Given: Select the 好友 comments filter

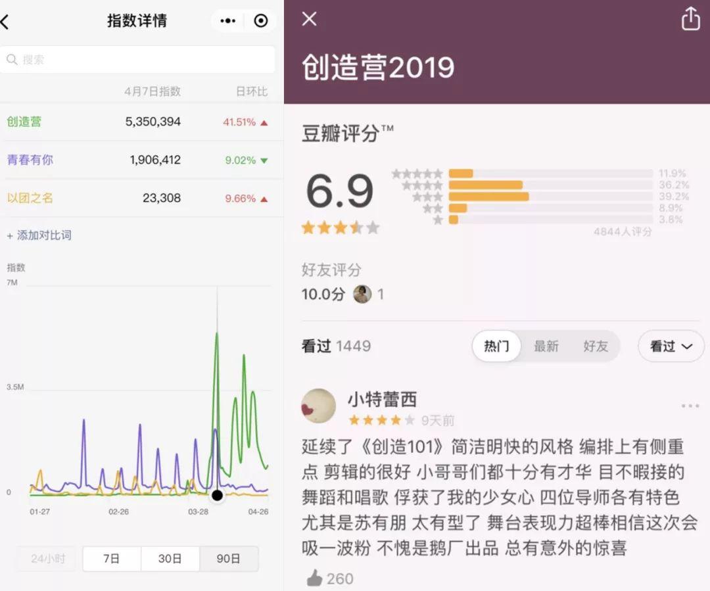Looking at the screenshot, I should click(x=596, y=346).
